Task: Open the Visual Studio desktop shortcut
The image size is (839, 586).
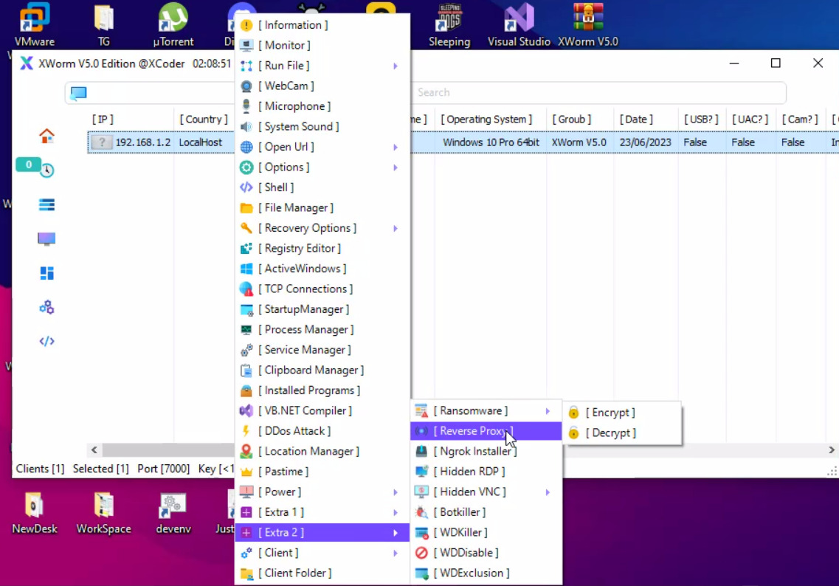Action: click(x=519, y=24)
